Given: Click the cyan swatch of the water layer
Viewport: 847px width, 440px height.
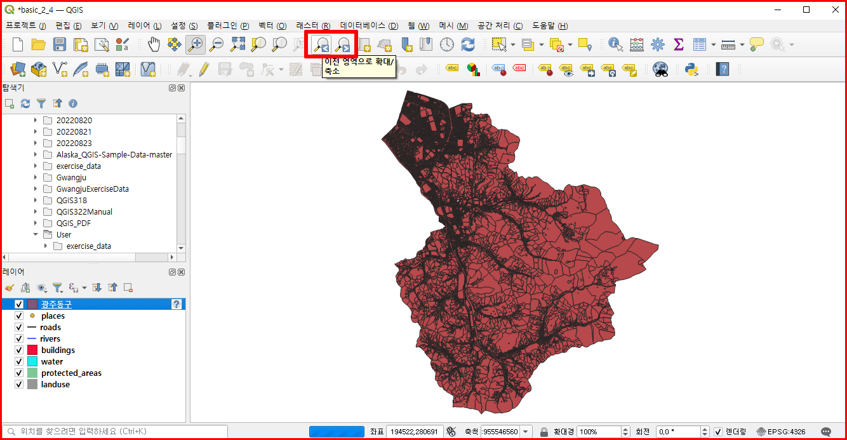Looking at the screenshot, I should [32, 361].
